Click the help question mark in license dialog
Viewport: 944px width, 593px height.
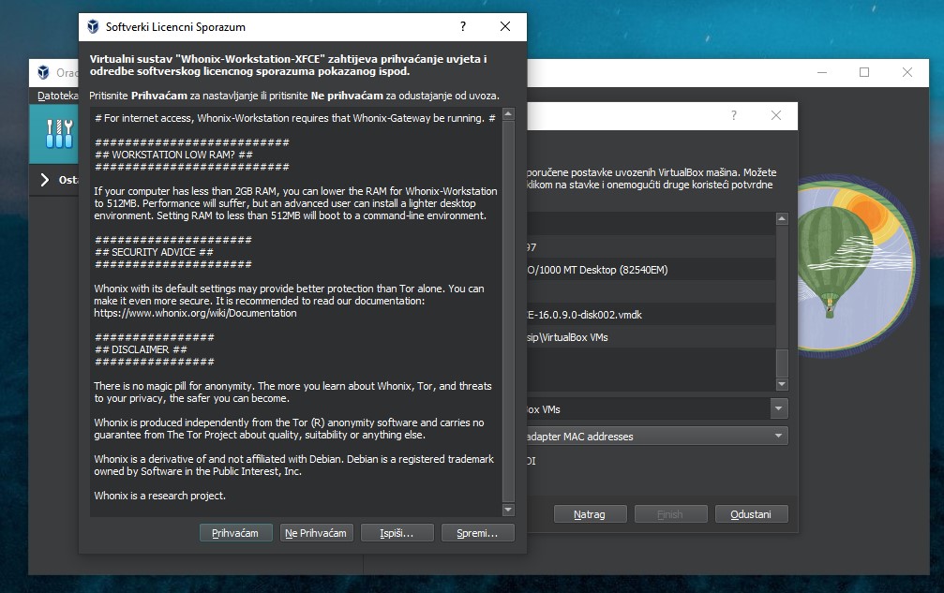pyautogui.click(x=463, y=28)
